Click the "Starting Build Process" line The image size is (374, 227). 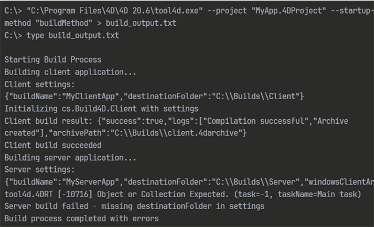[x=53, y=60]
